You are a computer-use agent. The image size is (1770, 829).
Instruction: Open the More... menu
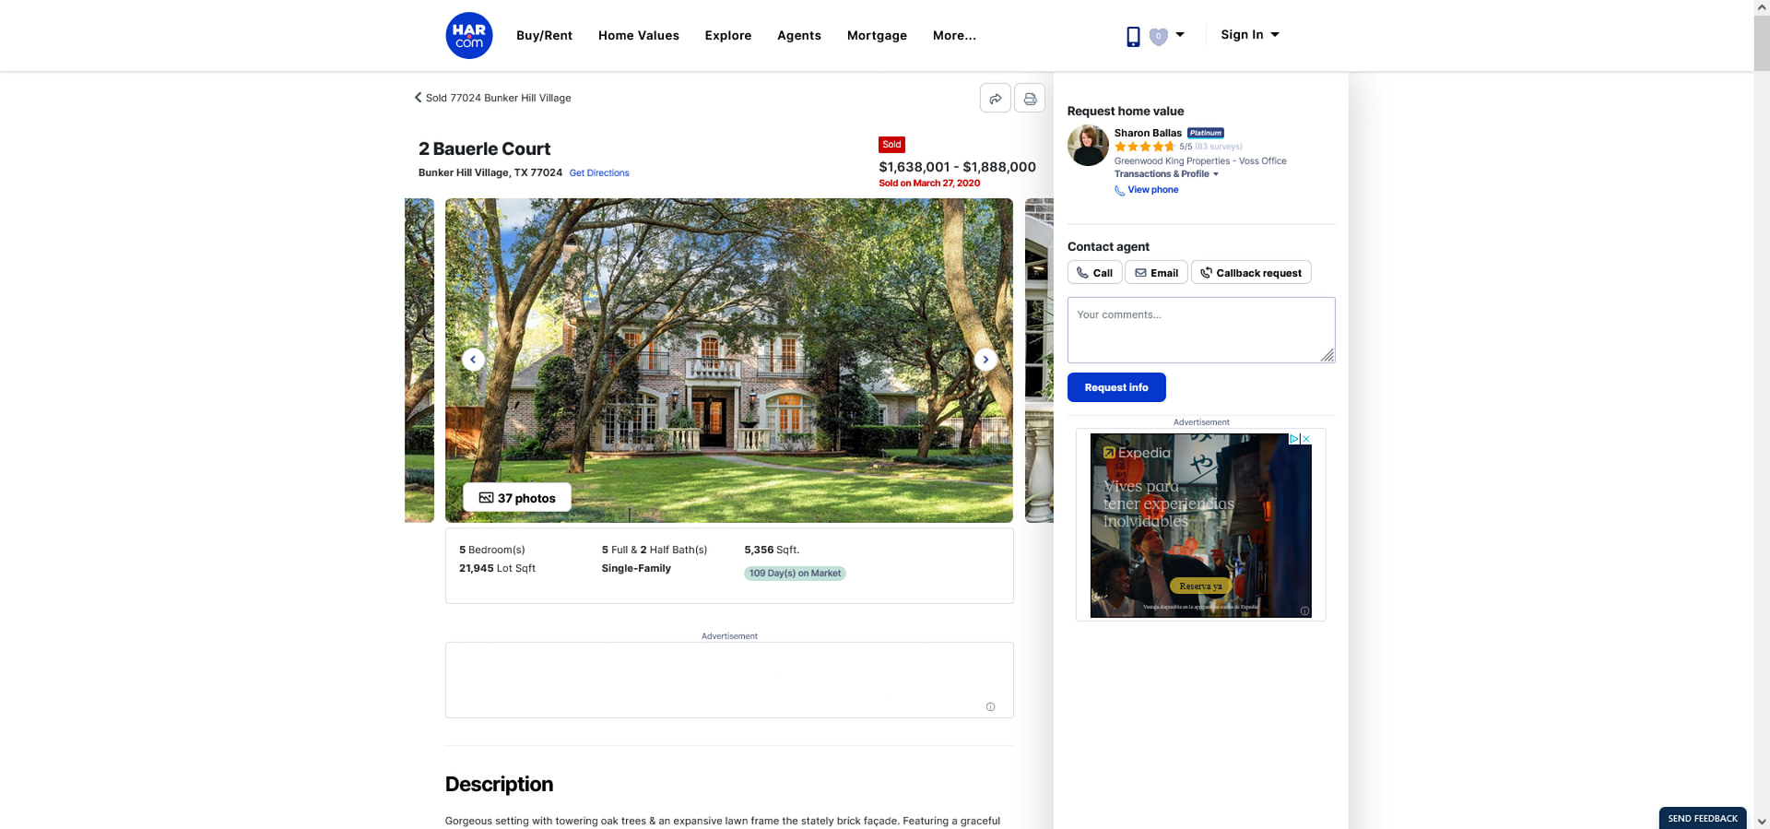954,35
